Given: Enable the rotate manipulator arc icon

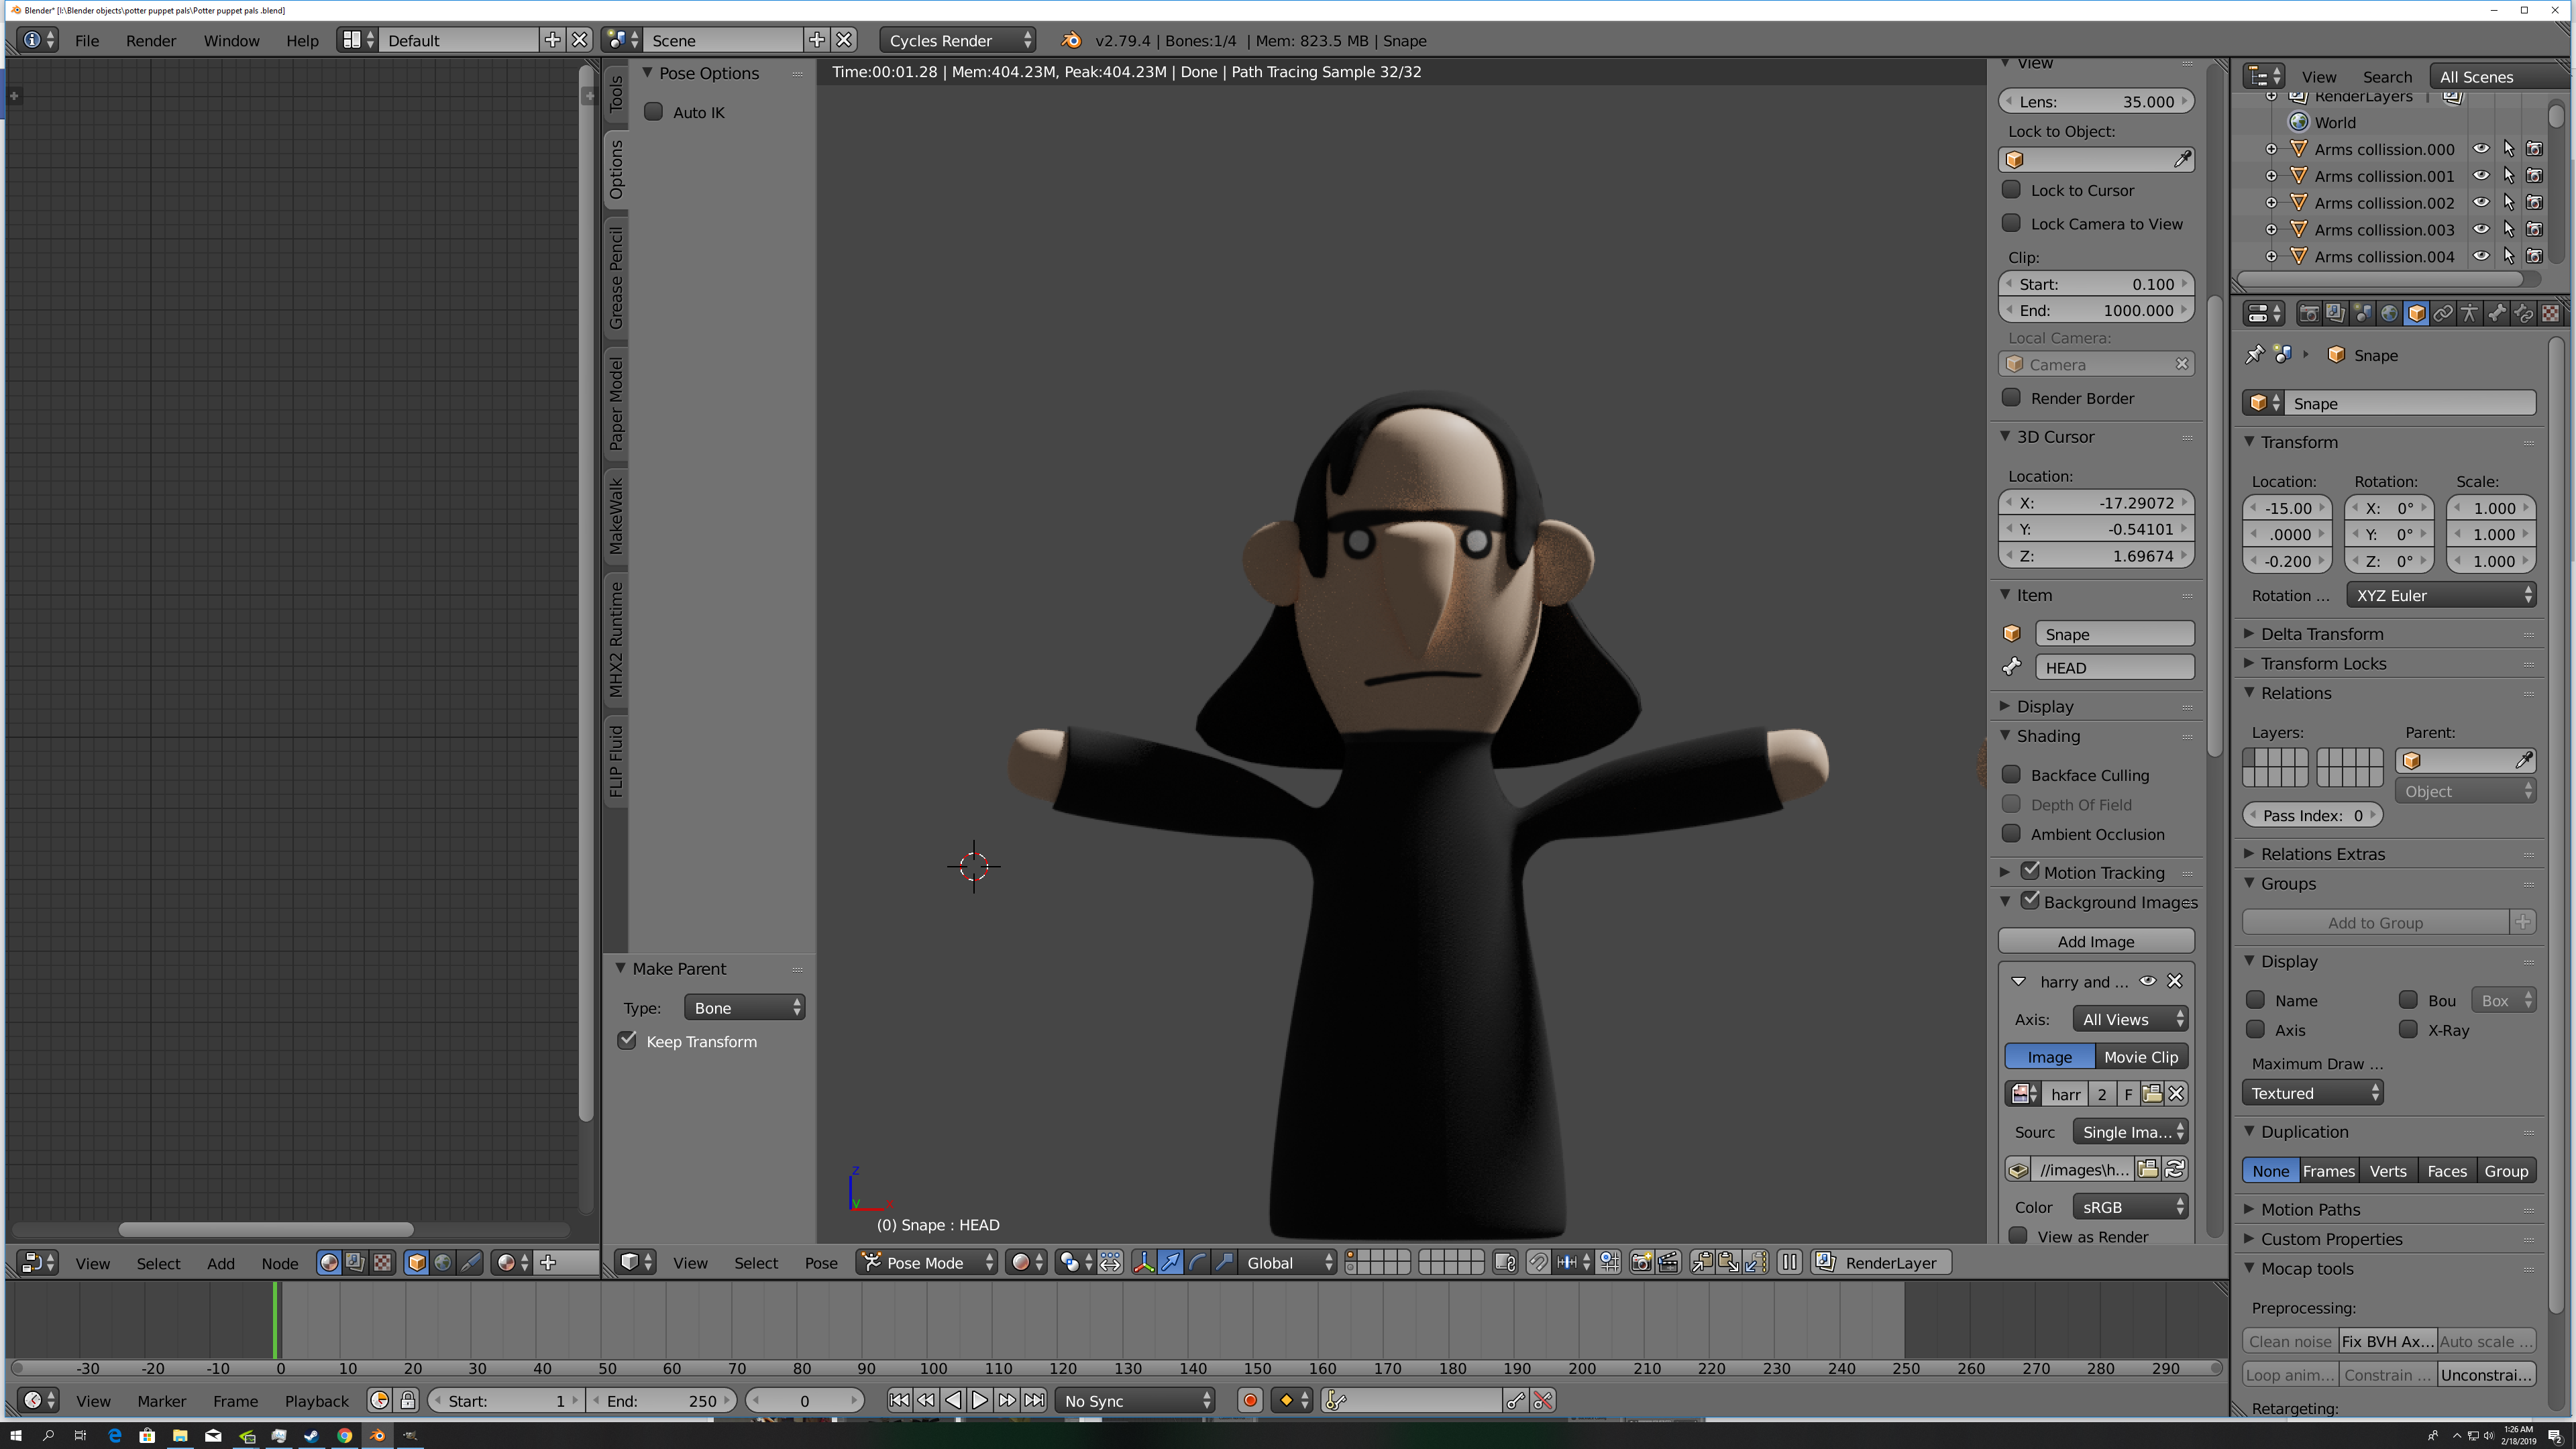Looking at the screenshot, I should click(1197, 1263).
